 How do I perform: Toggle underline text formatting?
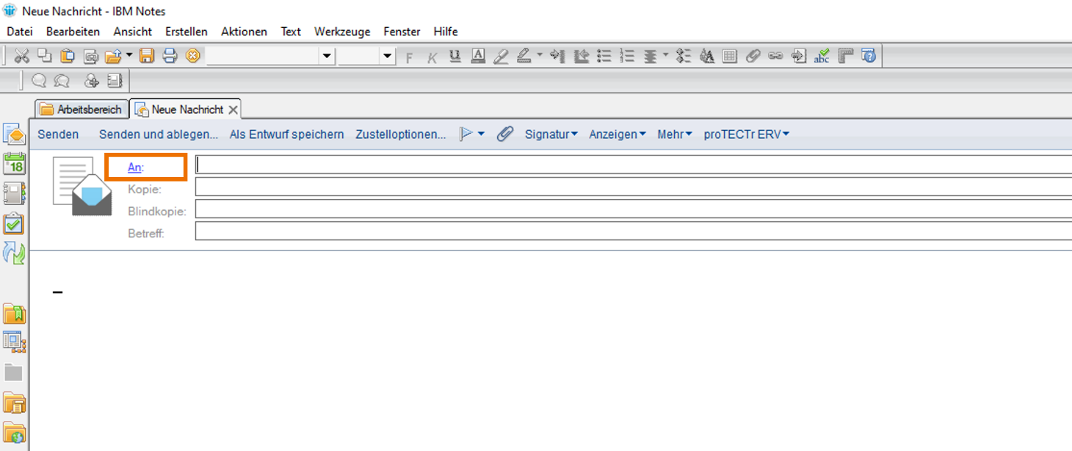coord(455,56)
